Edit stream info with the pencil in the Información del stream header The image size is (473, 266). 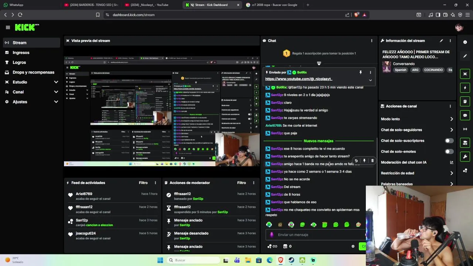[x=441, y=41]
